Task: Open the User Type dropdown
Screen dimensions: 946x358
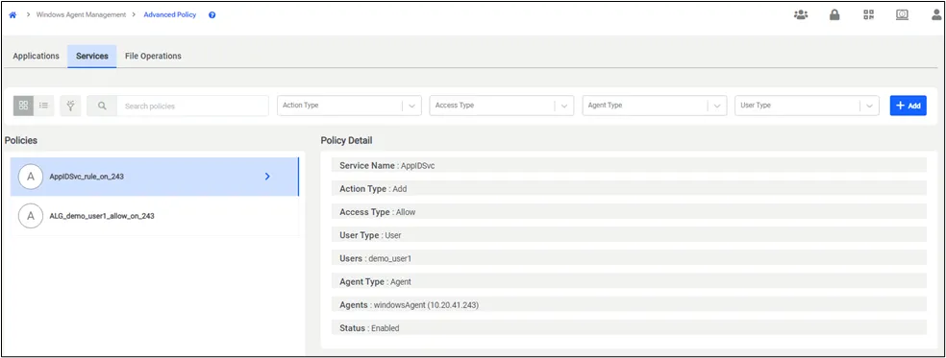Action: point(808,106)
